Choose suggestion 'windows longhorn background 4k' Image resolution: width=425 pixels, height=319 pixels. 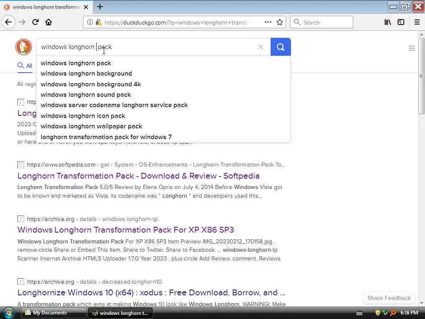click(164, 84)
